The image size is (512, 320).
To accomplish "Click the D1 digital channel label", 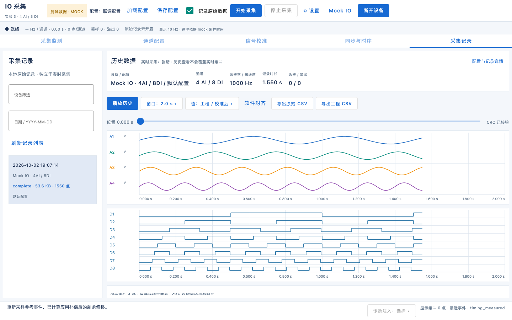I will pos(112,214).
